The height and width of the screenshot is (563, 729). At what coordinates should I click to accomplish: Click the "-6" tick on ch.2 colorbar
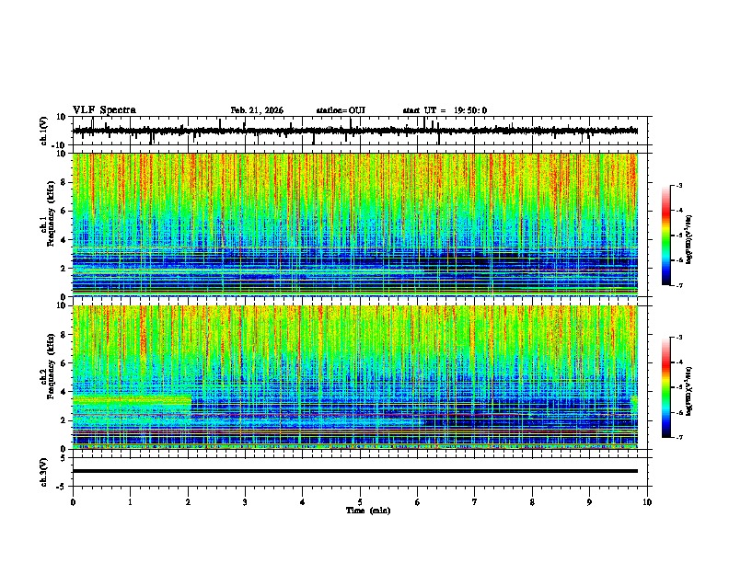click(x=678, y=412)
